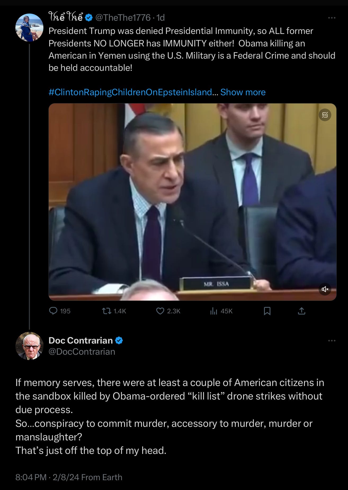This screenshot has width=348, height=490.
Task: Open the #ClintonRapingChildrenOnEpsteinIsland hashtag link
Action: pos(130,92)
